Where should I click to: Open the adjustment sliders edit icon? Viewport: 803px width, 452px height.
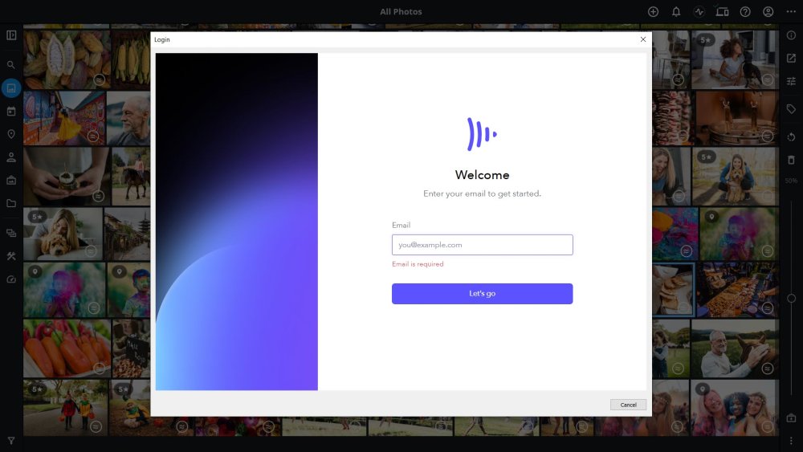pyautogui.click(x=791, y=81)
